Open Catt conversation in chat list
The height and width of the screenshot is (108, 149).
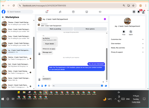point(16,65)
